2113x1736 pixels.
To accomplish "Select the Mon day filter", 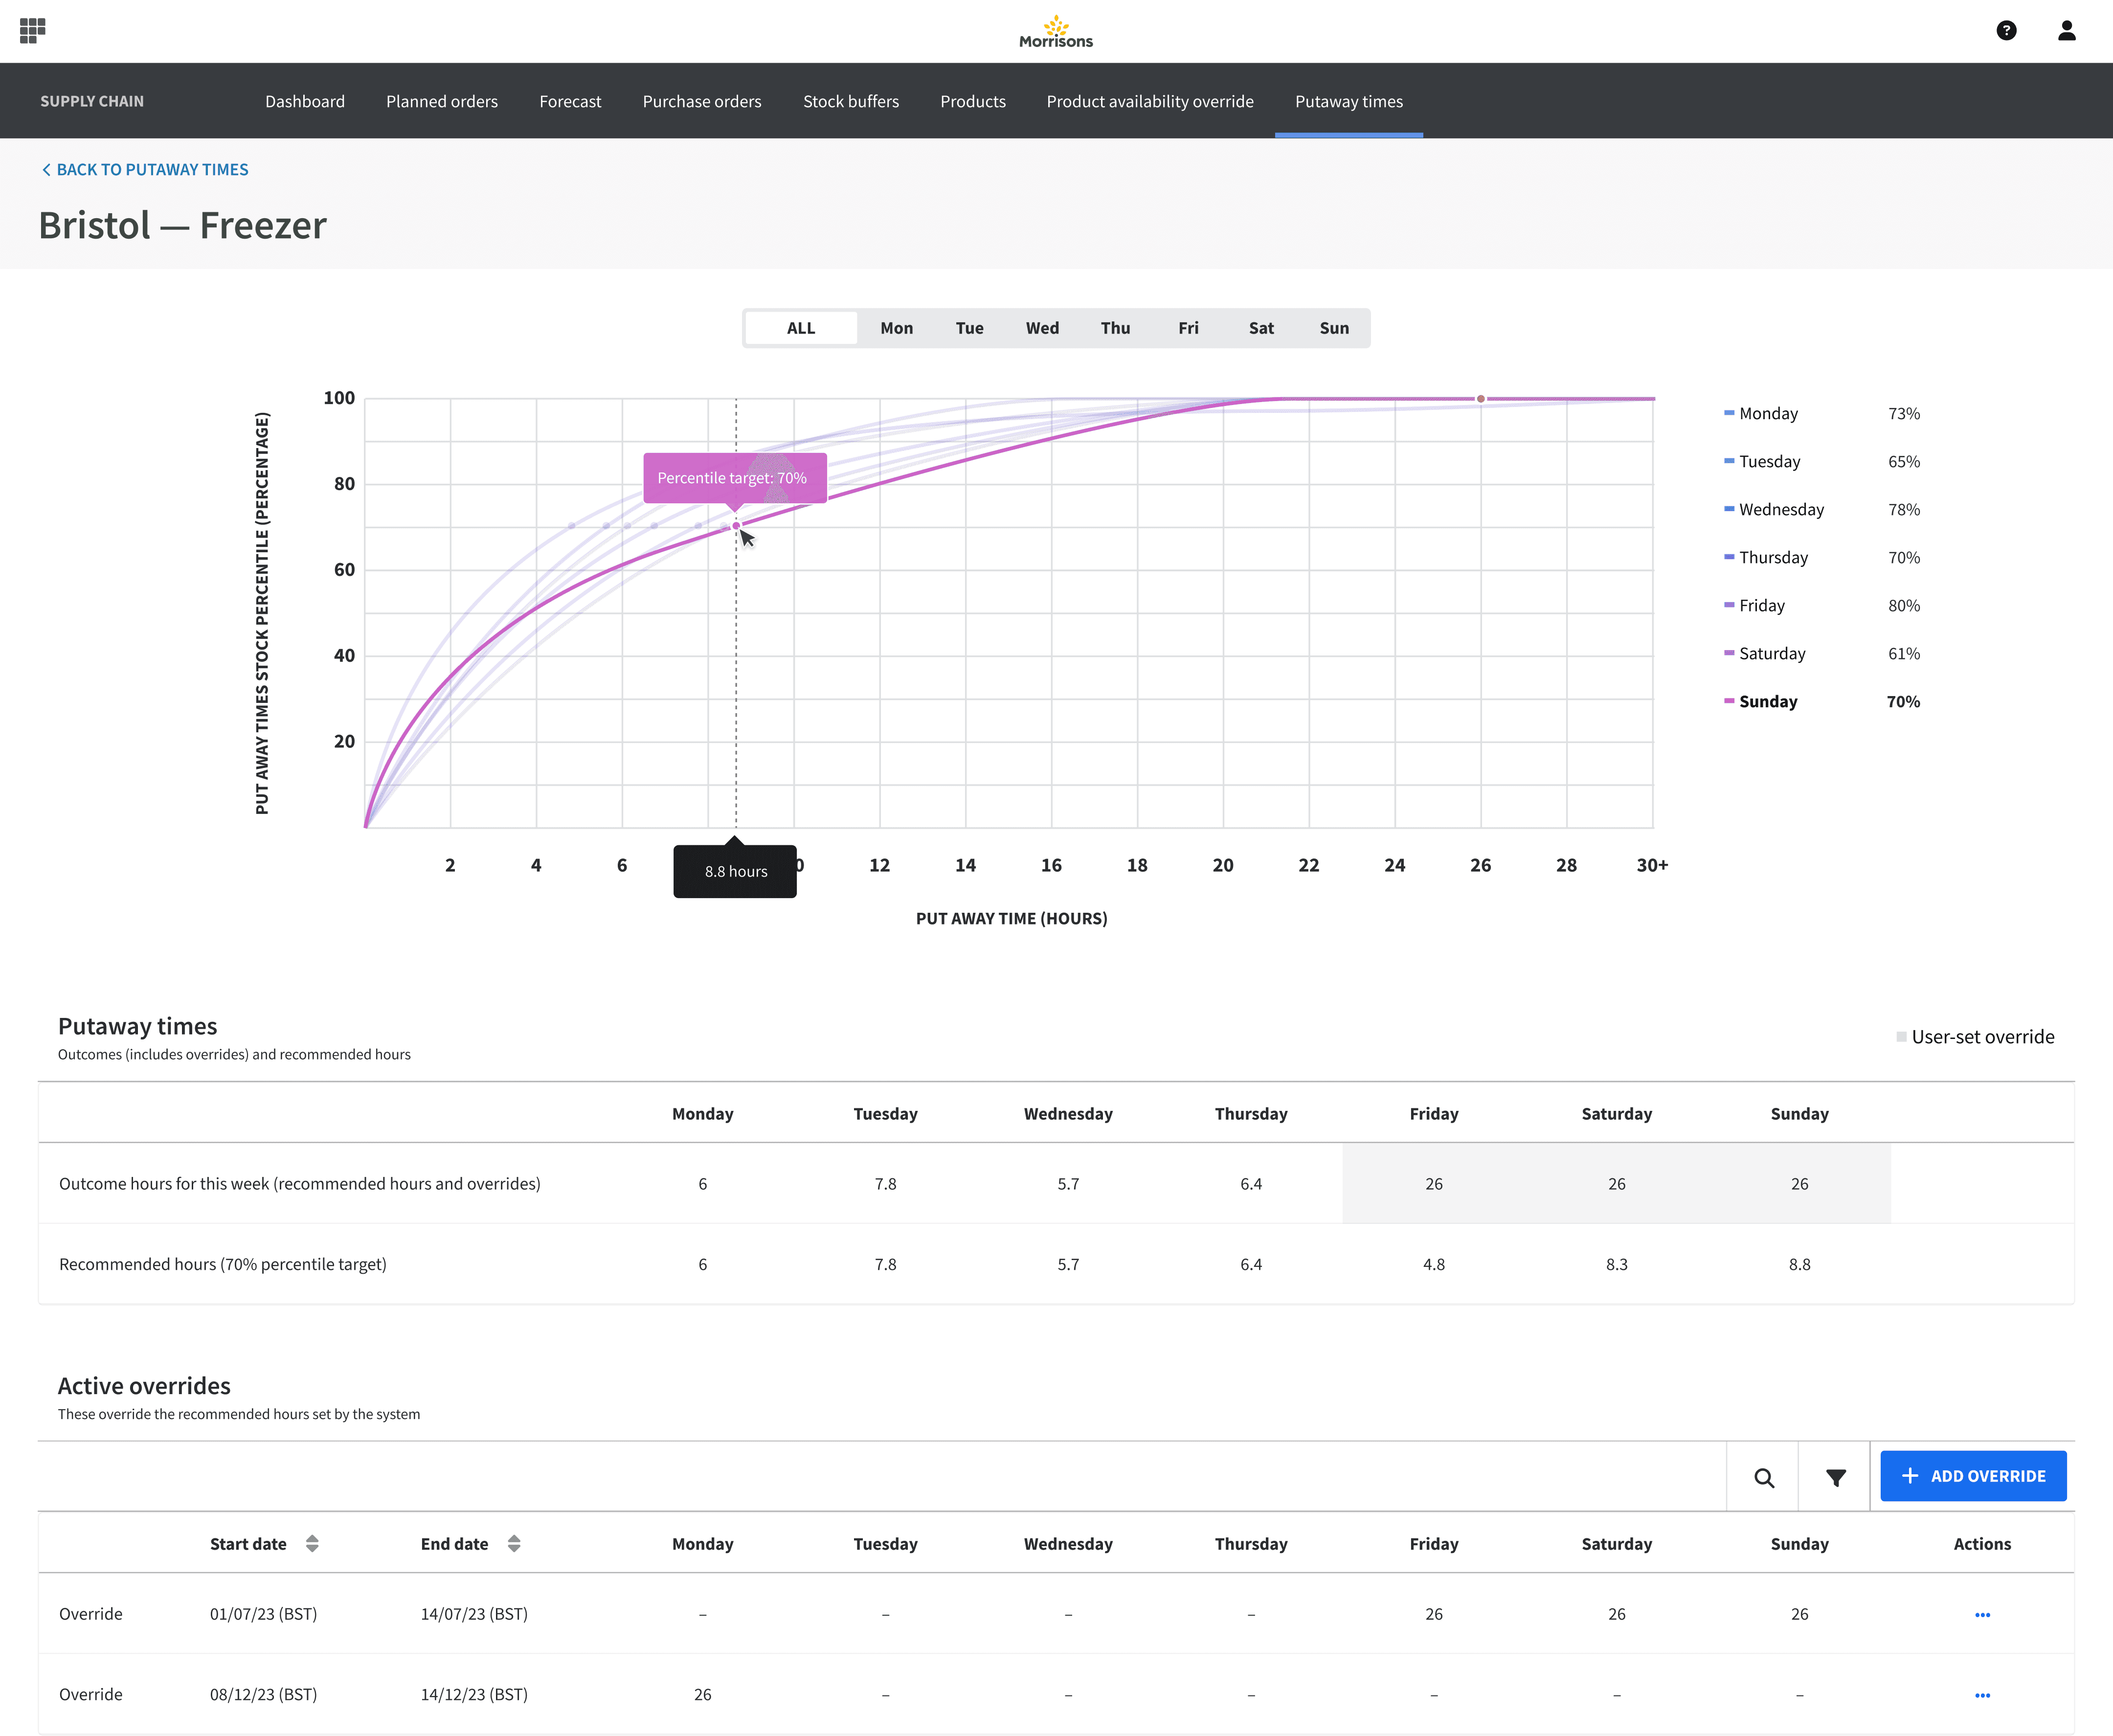I will tap(896, 328).
